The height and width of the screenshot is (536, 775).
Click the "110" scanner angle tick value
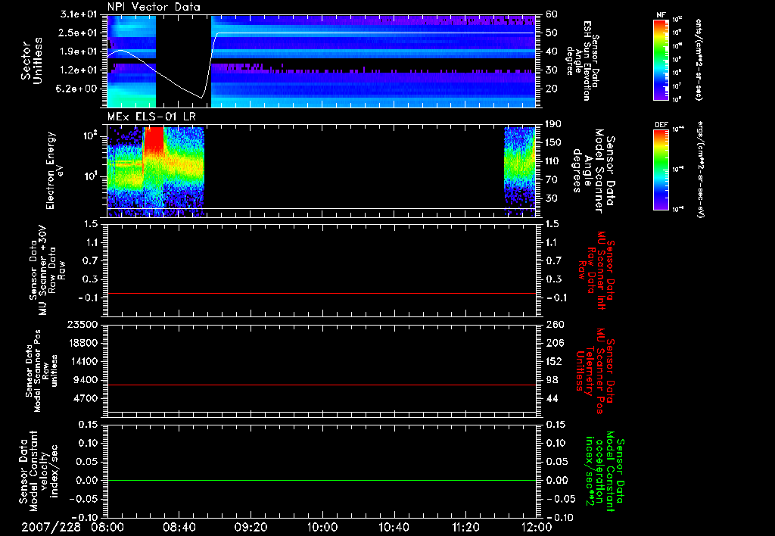553,161
